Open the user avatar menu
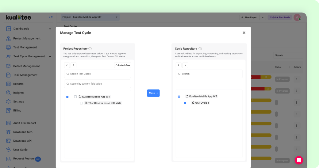 297,17
